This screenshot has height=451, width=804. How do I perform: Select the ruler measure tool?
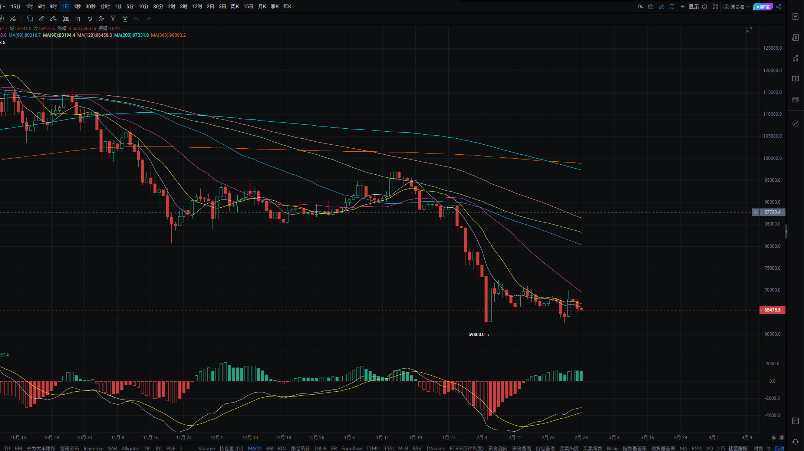pos(42,19)
